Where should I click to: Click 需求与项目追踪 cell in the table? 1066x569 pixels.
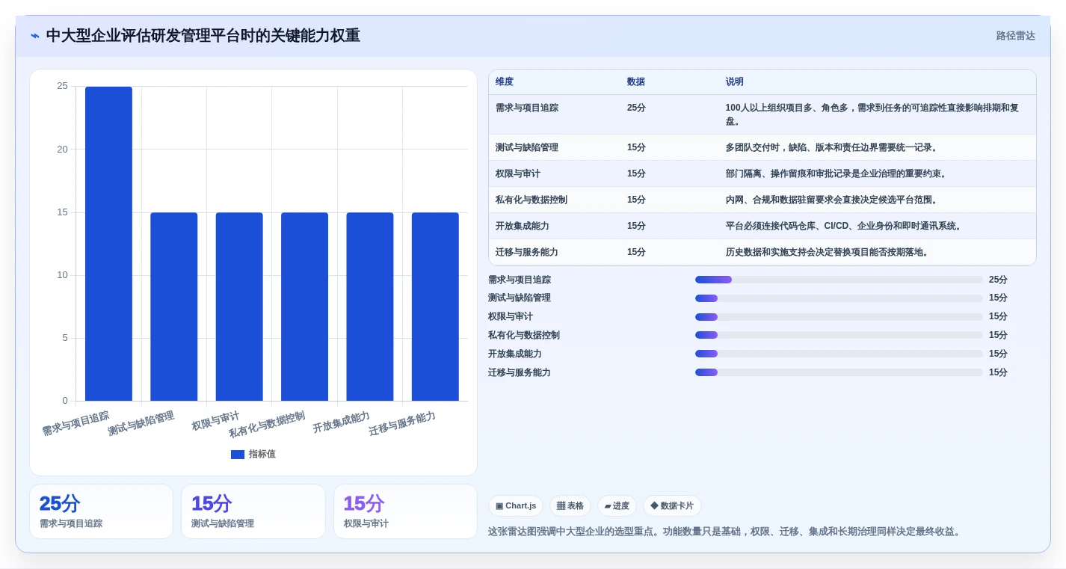click(x=527, y=108)
